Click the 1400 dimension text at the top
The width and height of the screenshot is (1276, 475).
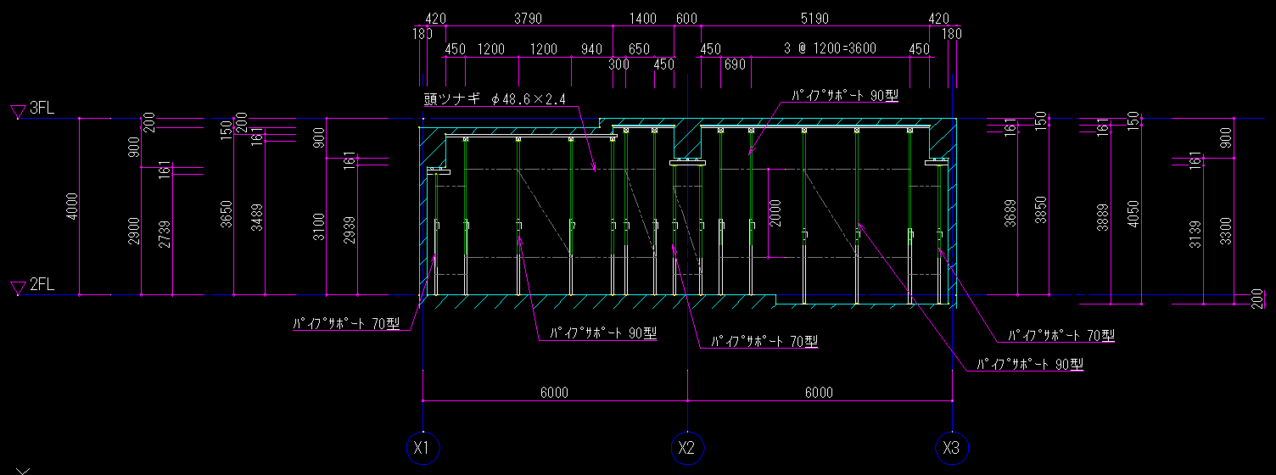click(x=643, y=18)
